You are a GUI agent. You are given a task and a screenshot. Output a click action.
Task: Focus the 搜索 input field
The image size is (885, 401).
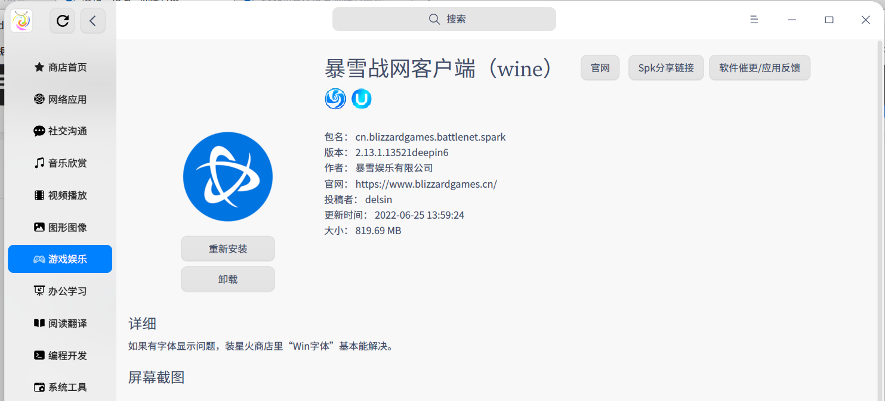pos(444,19)
